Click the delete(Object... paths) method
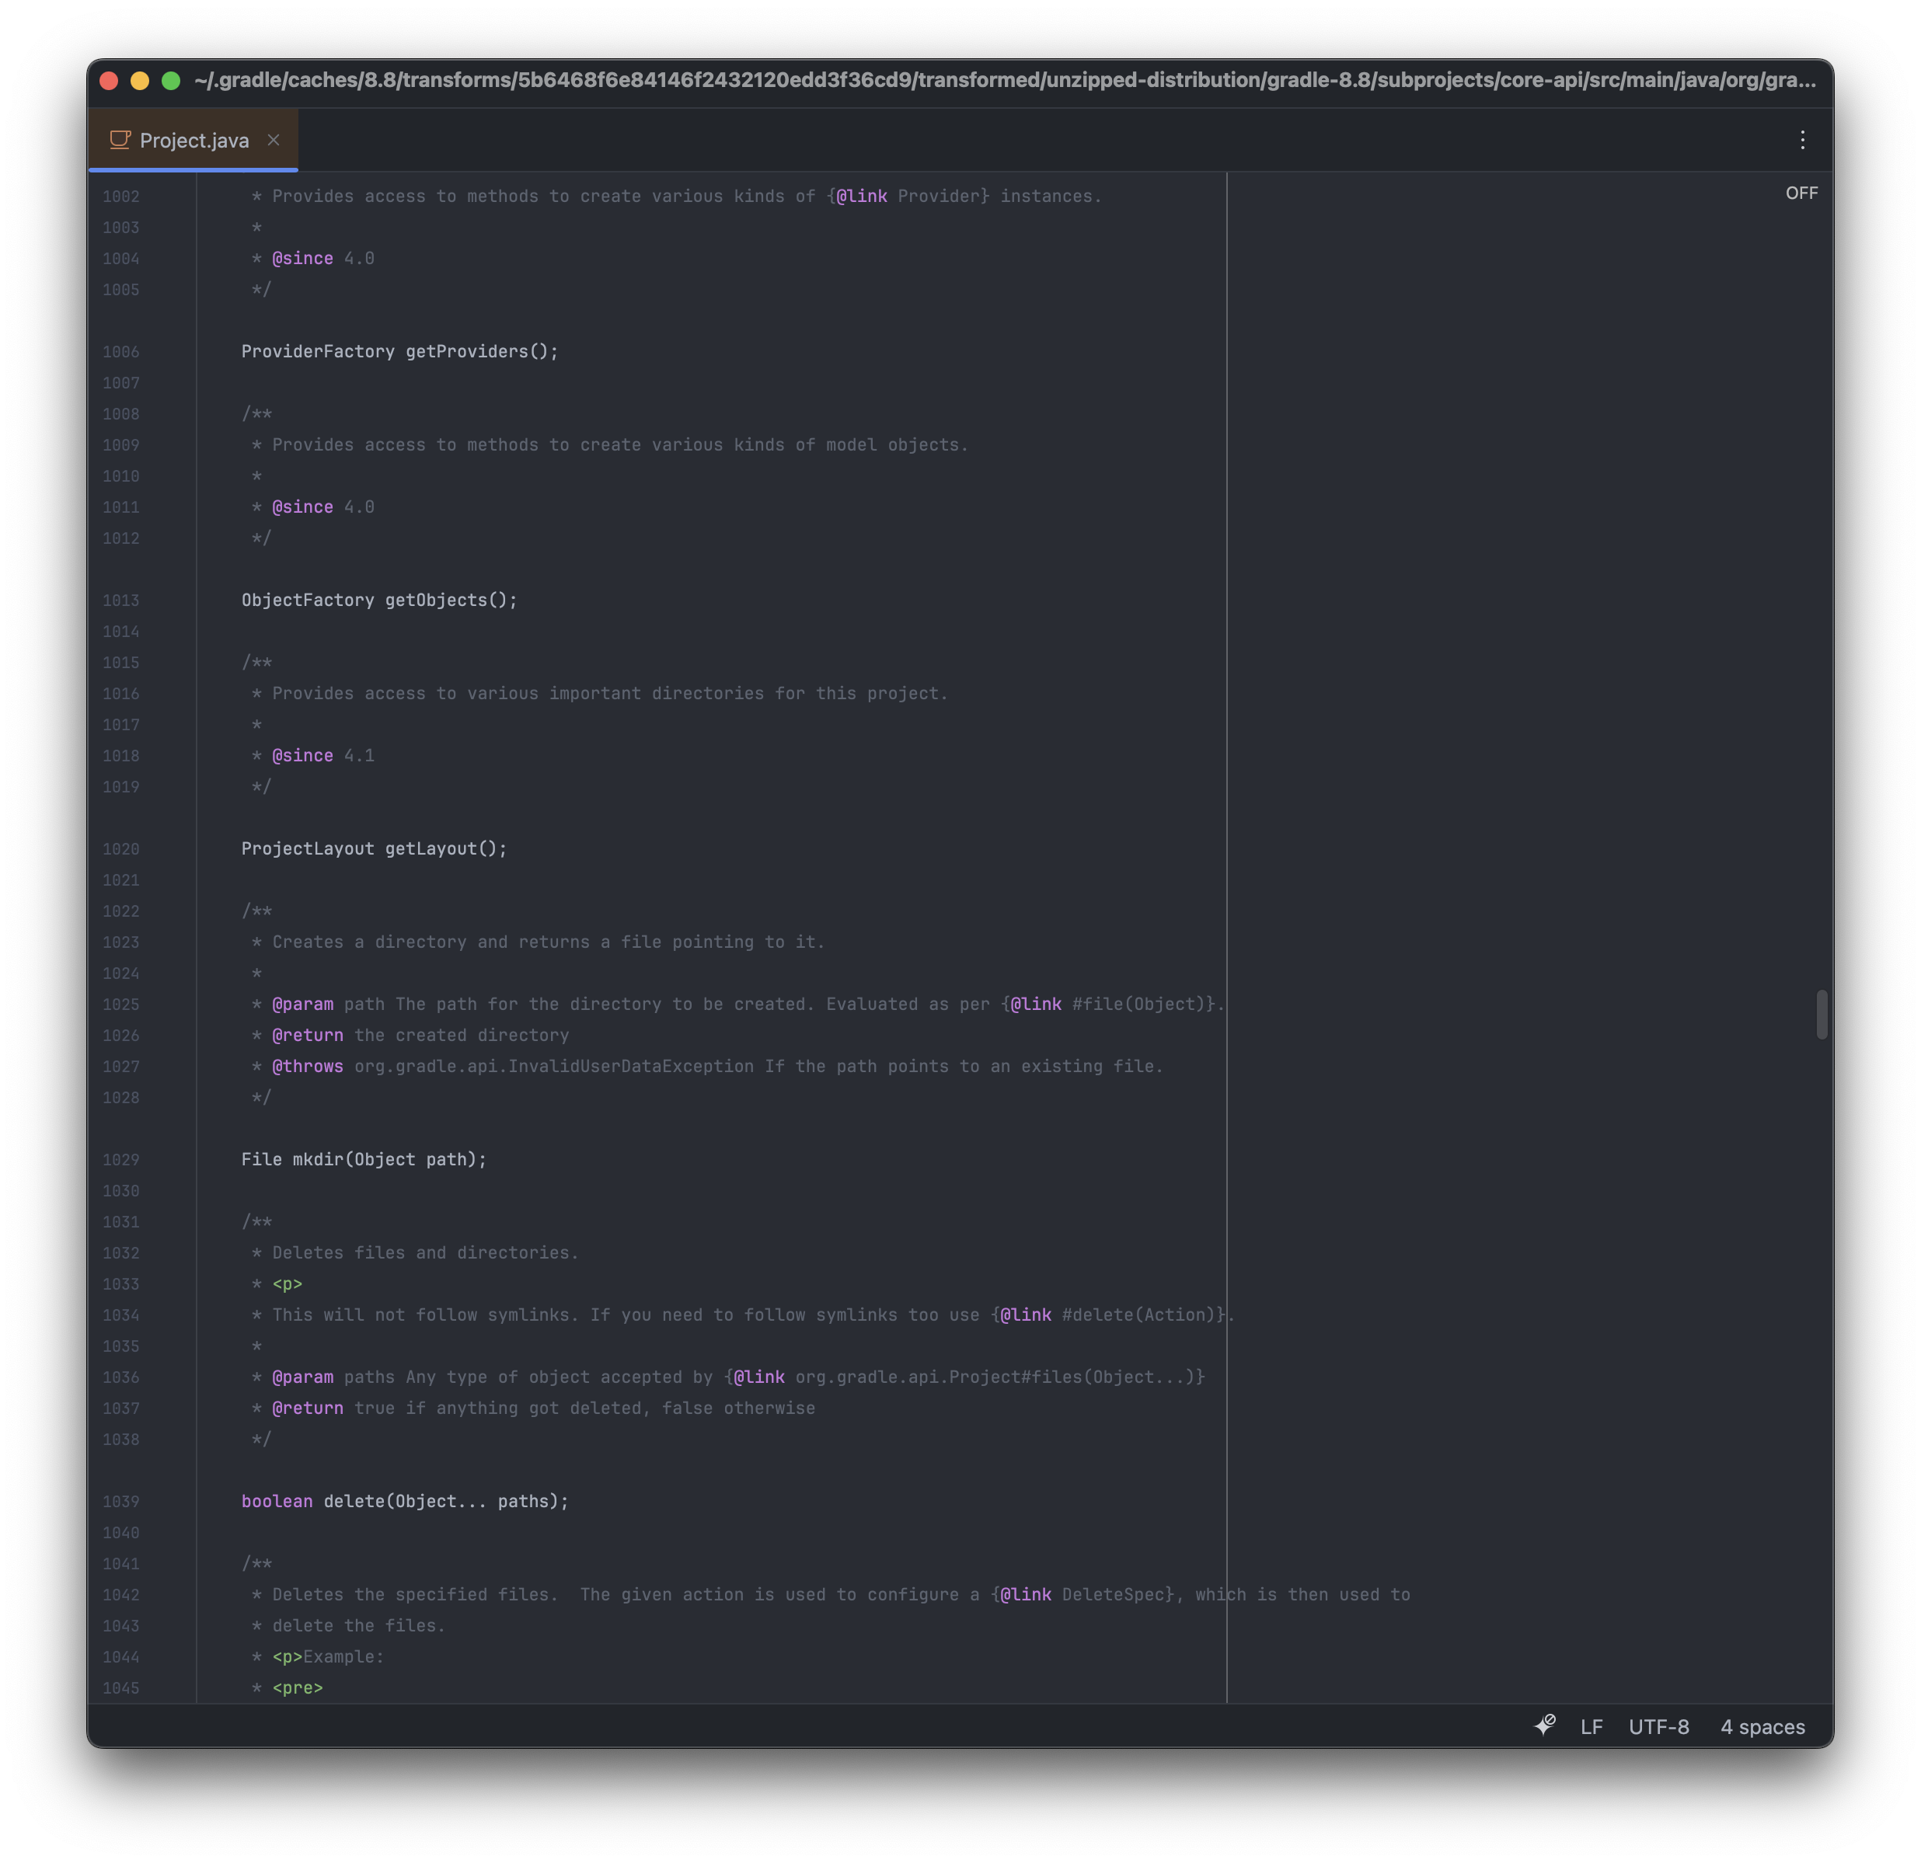 click(446, 1502)
